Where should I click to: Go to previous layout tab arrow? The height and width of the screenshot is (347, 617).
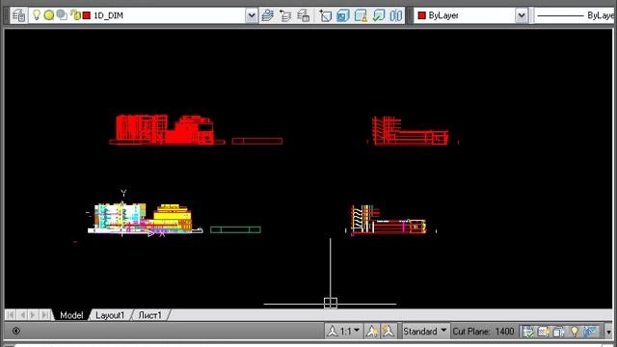pos(22,315)
